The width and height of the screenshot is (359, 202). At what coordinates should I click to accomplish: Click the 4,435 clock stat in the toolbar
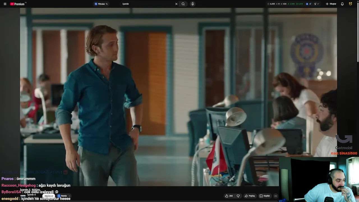click(x=271, y=4)
